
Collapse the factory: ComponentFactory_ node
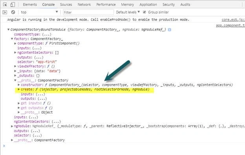point(12,39)
